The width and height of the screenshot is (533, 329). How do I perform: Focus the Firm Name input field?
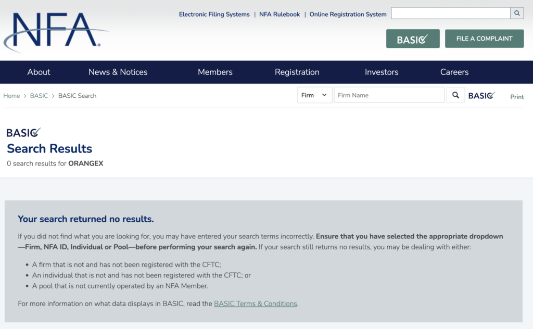(x=389, y=95)
